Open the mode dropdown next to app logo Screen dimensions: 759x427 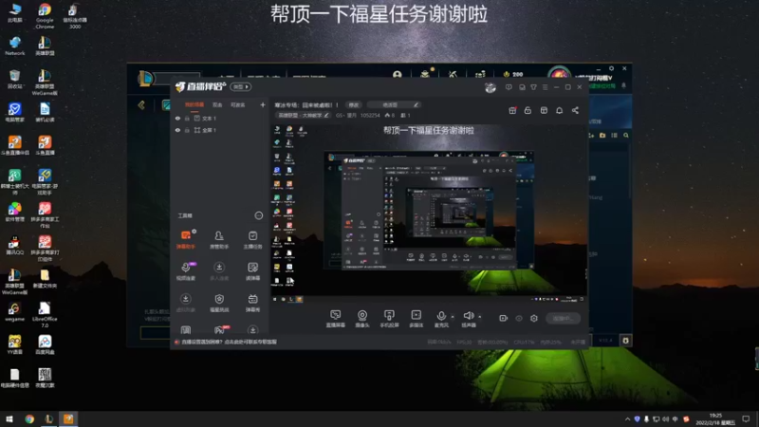[240, 87]
